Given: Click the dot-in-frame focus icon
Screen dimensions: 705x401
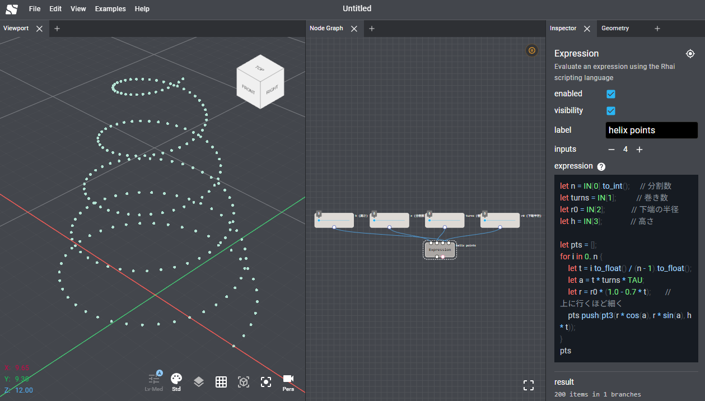Looking at the screenshot, I should 266,382.
